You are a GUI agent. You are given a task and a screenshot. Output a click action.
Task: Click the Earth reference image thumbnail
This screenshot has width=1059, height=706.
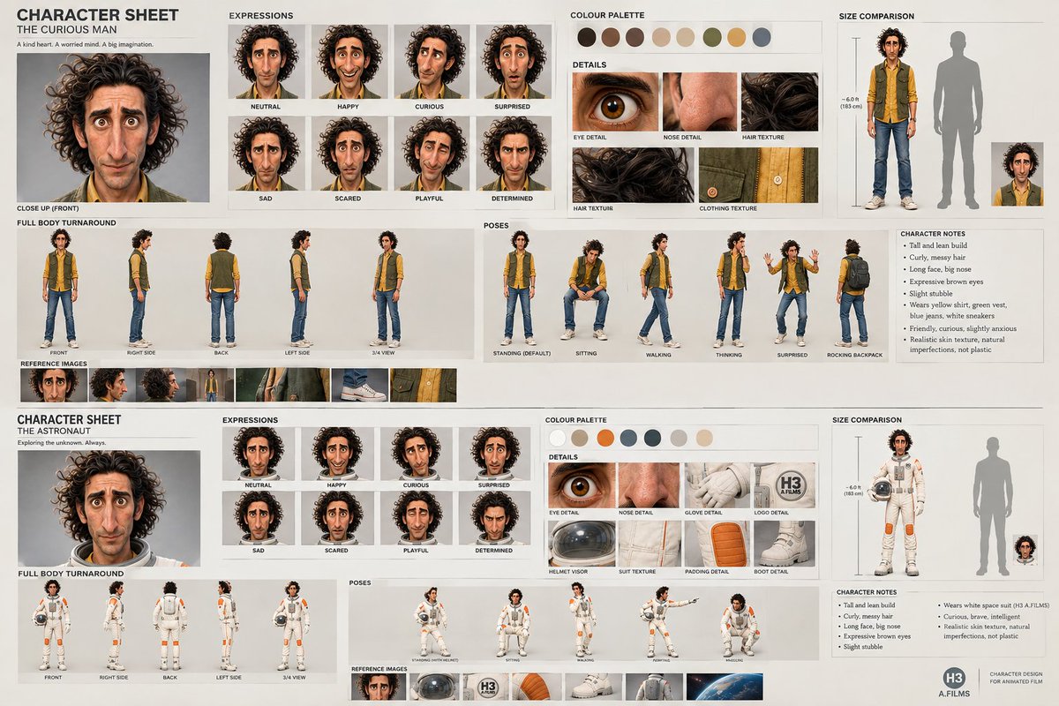(724, 687)
